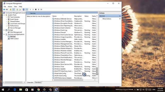Expand the Performance node
Image resolution: width=165 pixels, height=92 pixels.
[x=6, y=26]
